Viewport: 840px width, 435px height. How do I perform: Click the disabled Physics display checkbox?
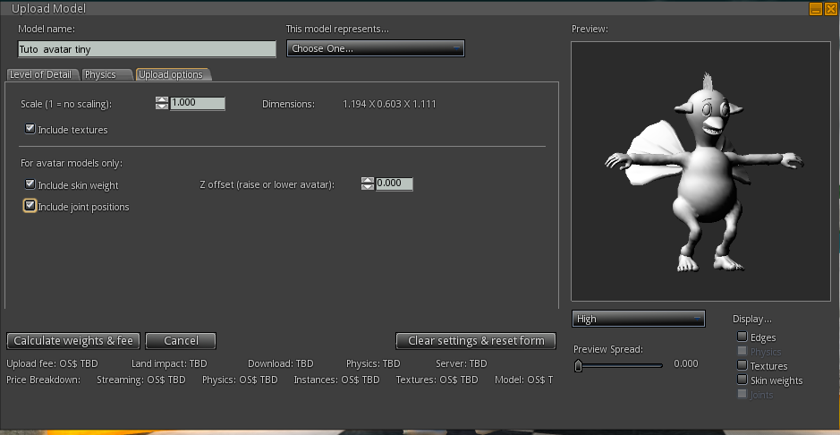(x=742, y=351)
